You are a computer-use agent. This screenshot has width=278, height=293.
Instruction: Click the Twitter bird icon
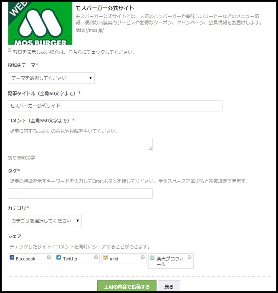click(58, 257)
